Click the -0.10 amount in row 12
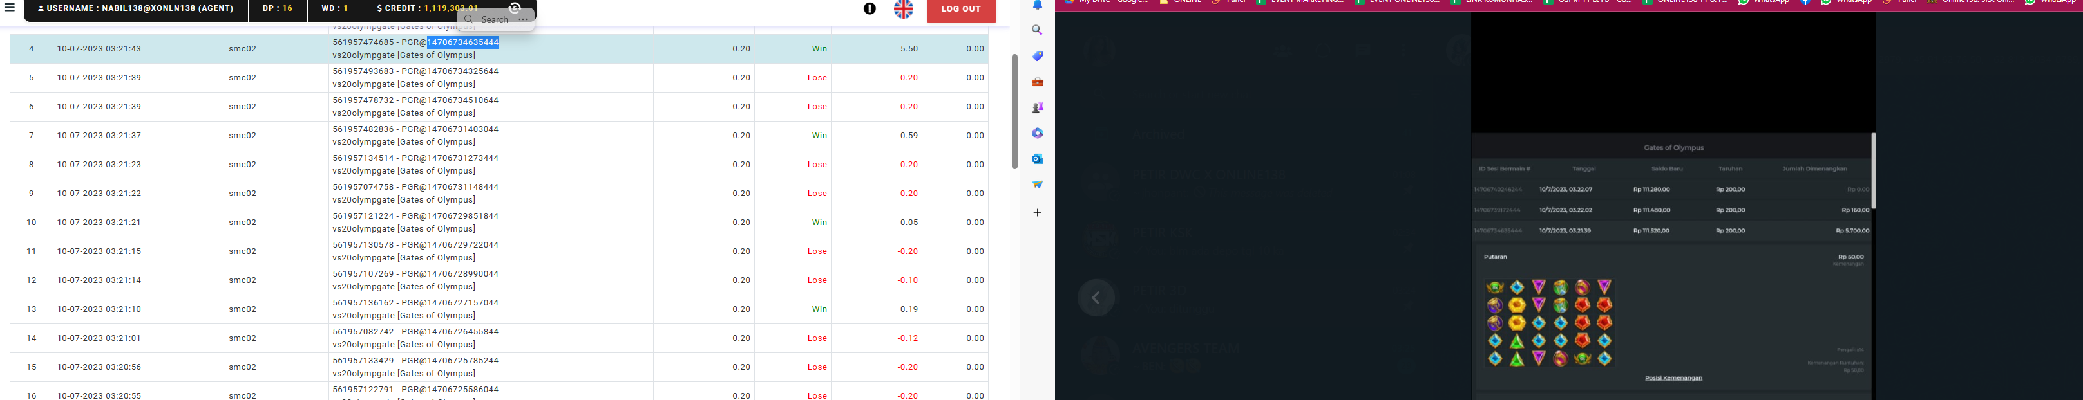2083x400 pixels. [x=908, y=280]
